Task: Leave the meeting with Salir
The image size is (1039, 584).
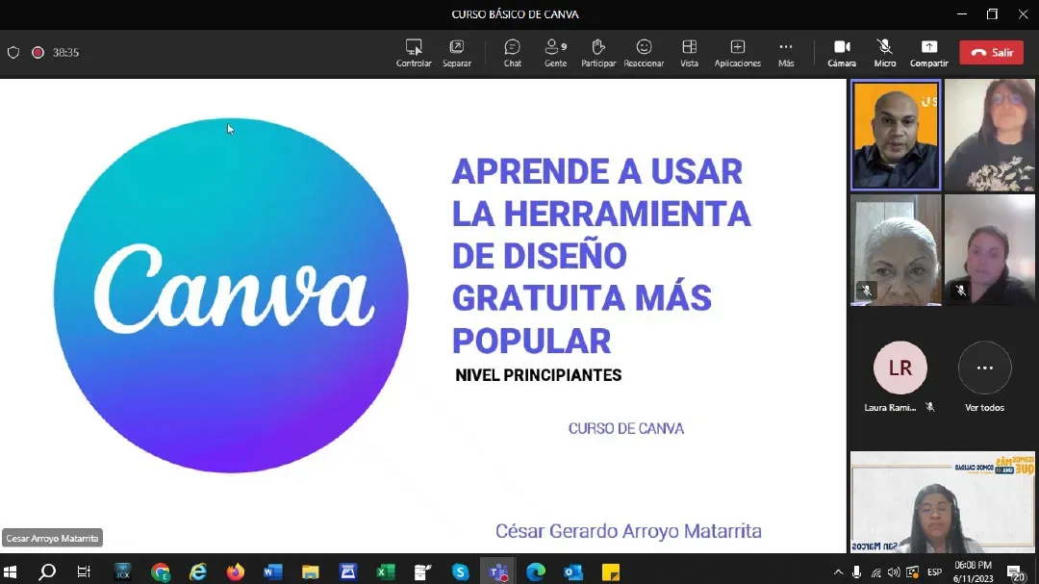Action: tap(991, 52)
